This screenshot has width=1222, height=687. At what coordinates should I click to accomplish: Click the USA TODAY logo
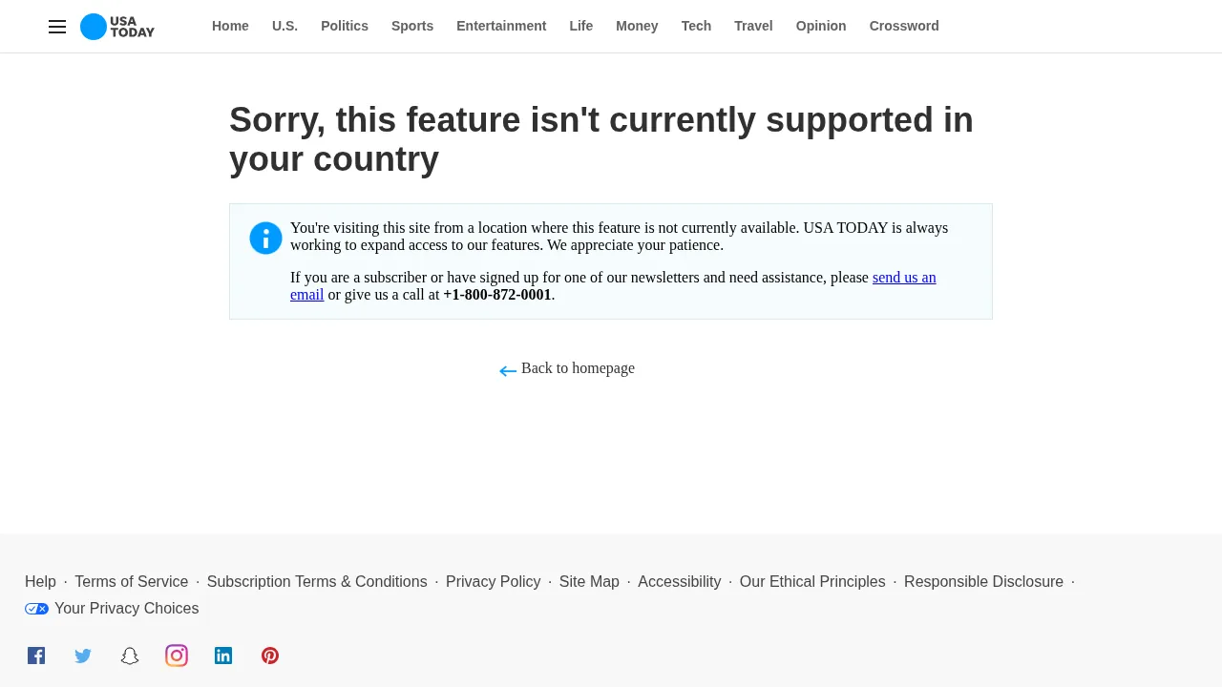coord(117,27)
